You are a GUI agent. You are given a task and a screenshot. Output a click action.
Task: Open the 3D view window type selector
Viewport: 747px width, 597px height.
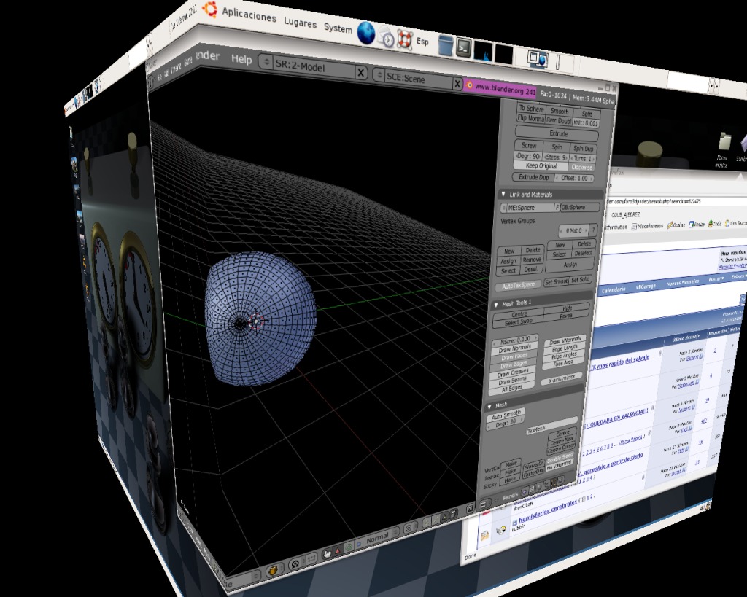(x=180, y=512)
